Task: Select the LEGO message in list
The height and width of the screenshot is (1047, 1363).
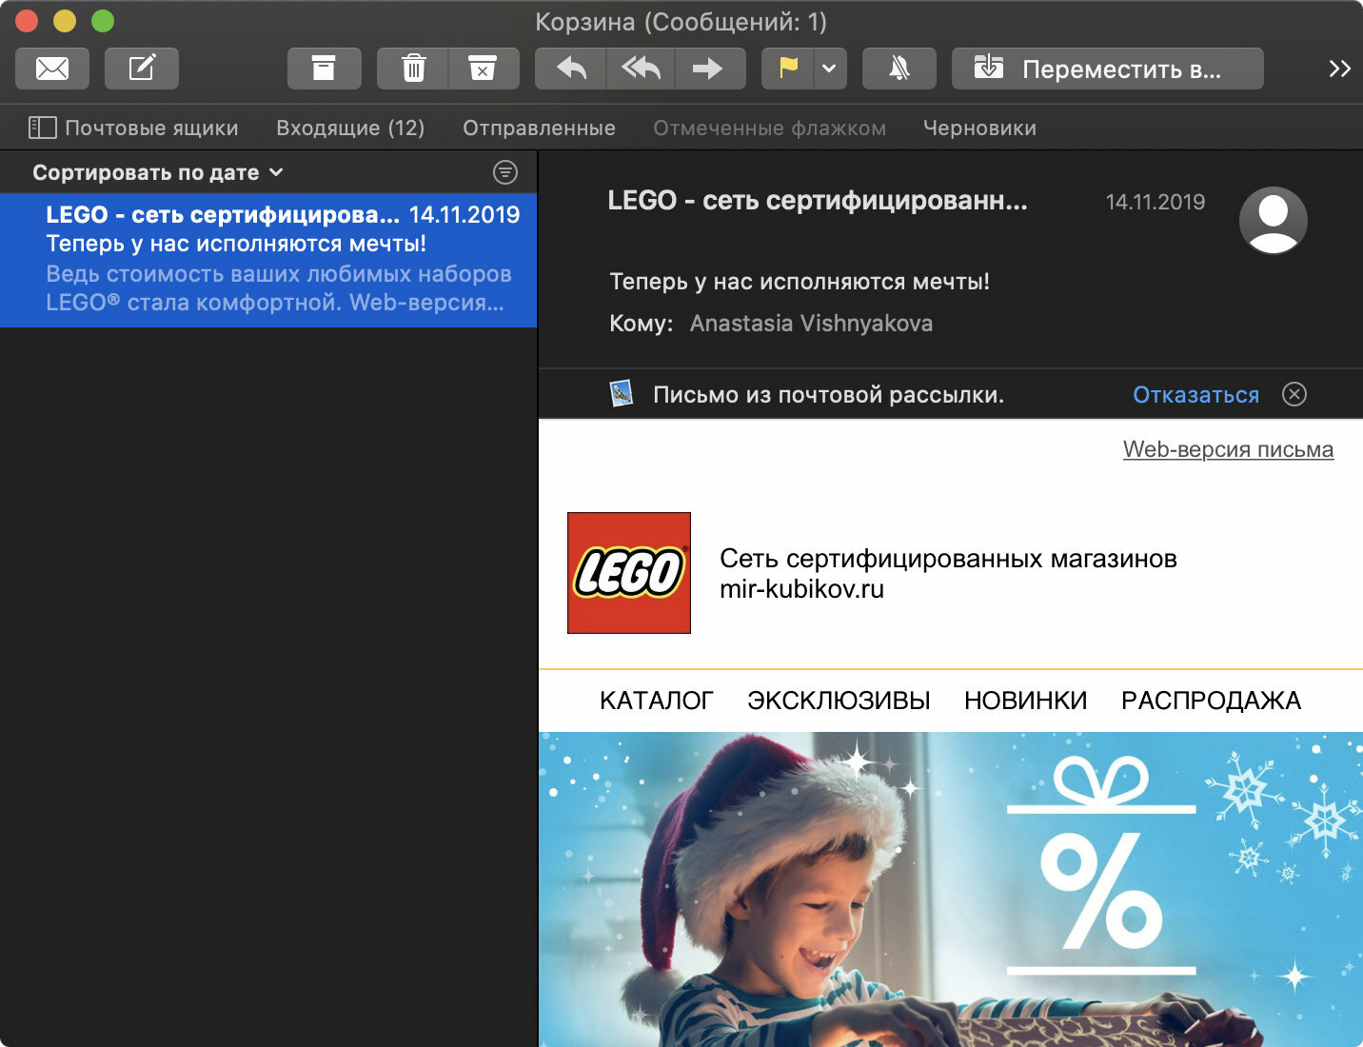Action: 268,260
